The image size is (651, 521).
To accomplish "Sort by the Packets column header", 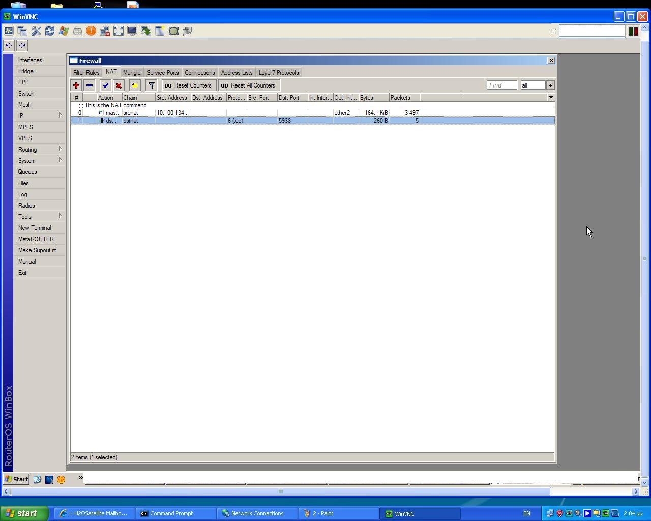I will click(x=404, y=97).
